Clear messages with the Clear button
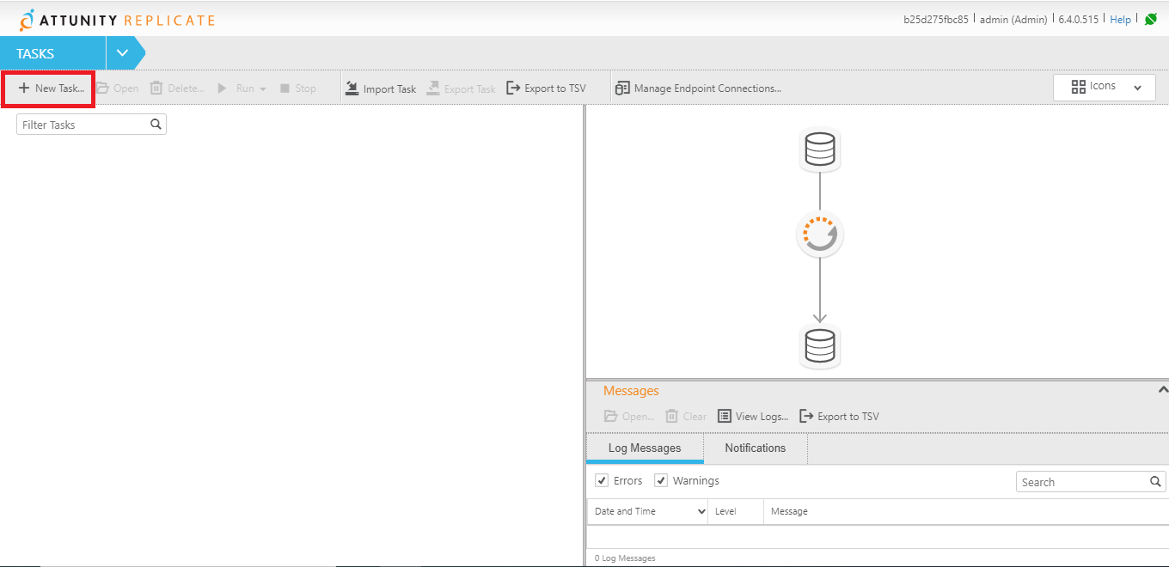The width and height of the screenshot is (1169, 567). 686,417
